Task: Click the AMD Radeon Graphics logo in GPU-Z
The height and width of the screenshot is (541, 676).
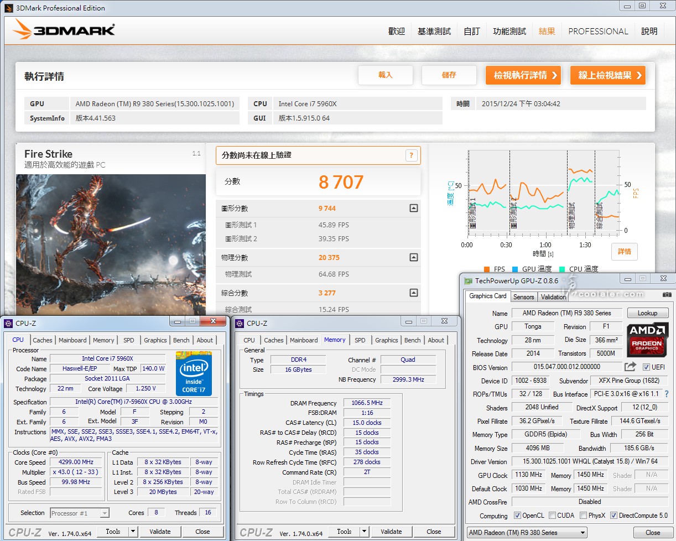Action: [x=648, y=339]
